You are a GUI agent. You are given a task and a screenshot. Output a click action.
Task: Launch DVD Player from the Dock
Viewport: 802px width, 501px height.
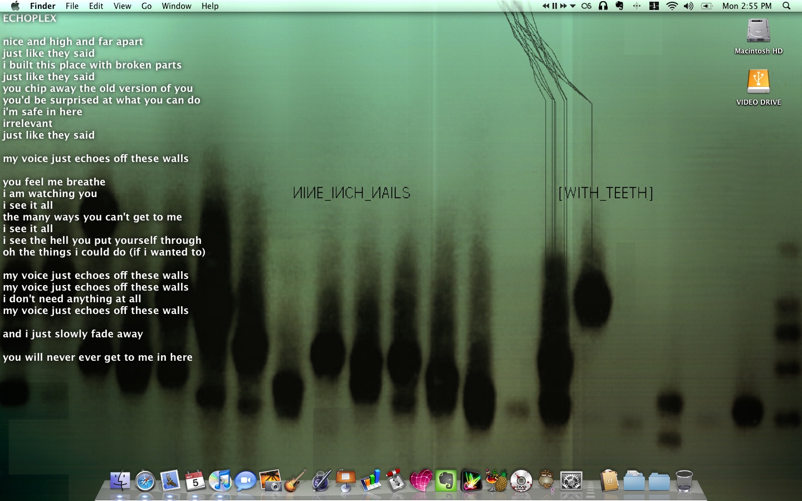[521, 480]
